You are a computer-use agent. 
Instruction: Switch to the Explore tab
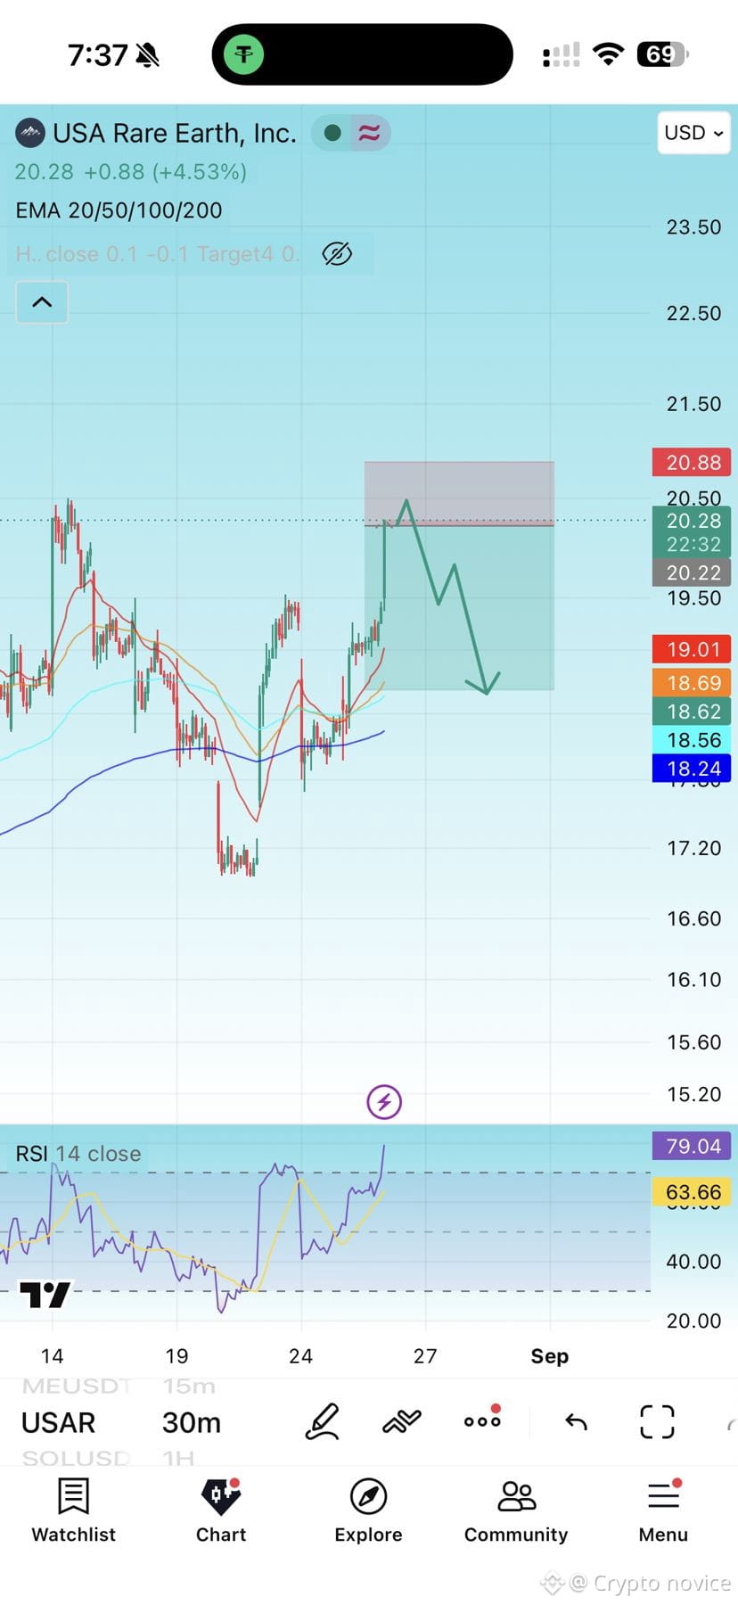pos(368,1510)
